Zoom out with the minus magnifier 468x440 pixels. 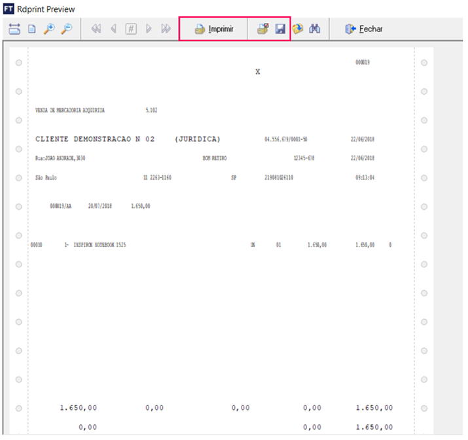(x=66, y=29)
